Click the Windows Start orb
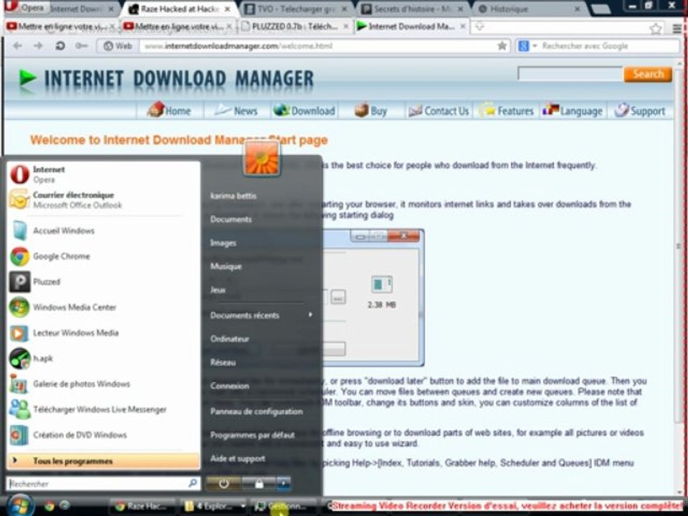This screenshot has width=688, height=516. (19, 505)
